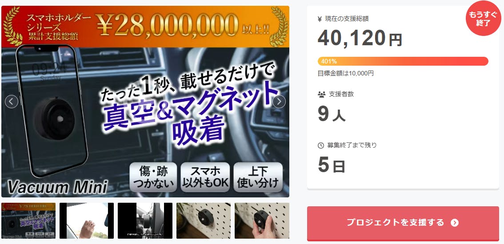Click the 傷・跡つかない feature badge
Image resolution: width=504 pixels, height=244 pixels.
pos(153,177)
